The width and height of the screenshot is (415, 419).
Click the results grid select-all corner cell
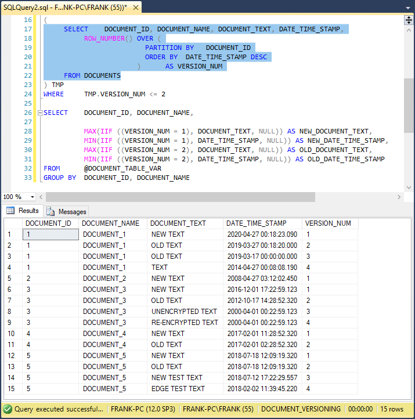(13, 223)
